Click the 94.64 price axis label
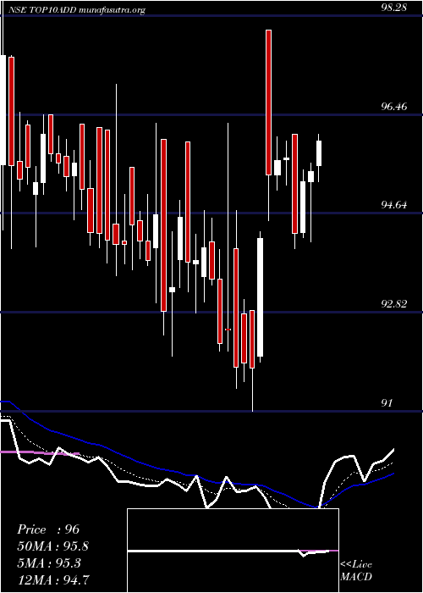Viewport: 423px width, 593px height. click(x=394, y=205)
